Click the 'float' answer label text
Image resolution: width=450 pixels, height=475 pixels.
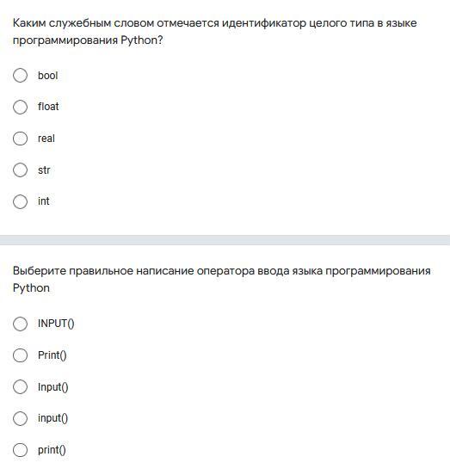pyautogui.click(x=48, y=107)
